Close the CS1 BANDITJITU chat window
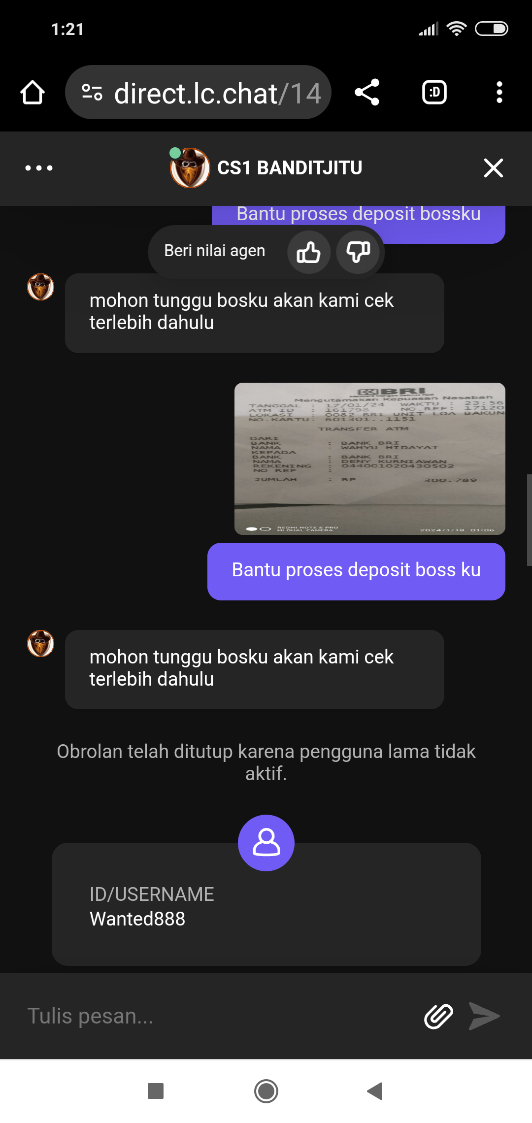 click(494, 168)
